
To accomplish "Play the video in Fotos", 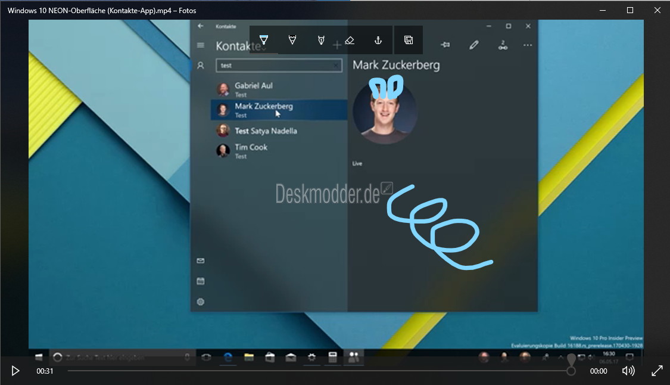I will point(15,371).
